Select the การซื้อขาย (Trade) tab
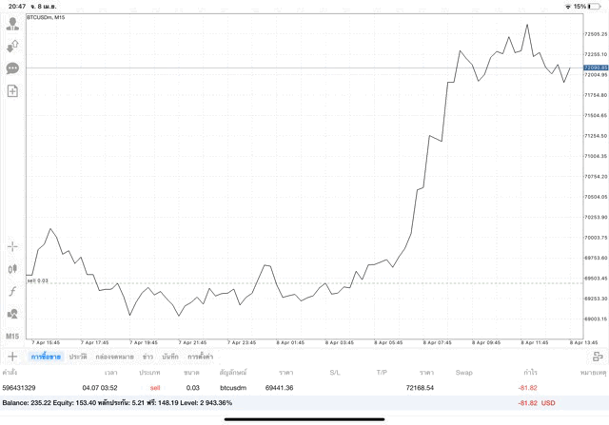The height and width of the screenshot is (425, 609). click(x=46, y=357)
